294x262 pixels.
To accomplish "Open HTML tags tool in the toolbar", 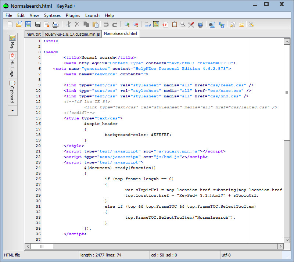I will (165, 24).
